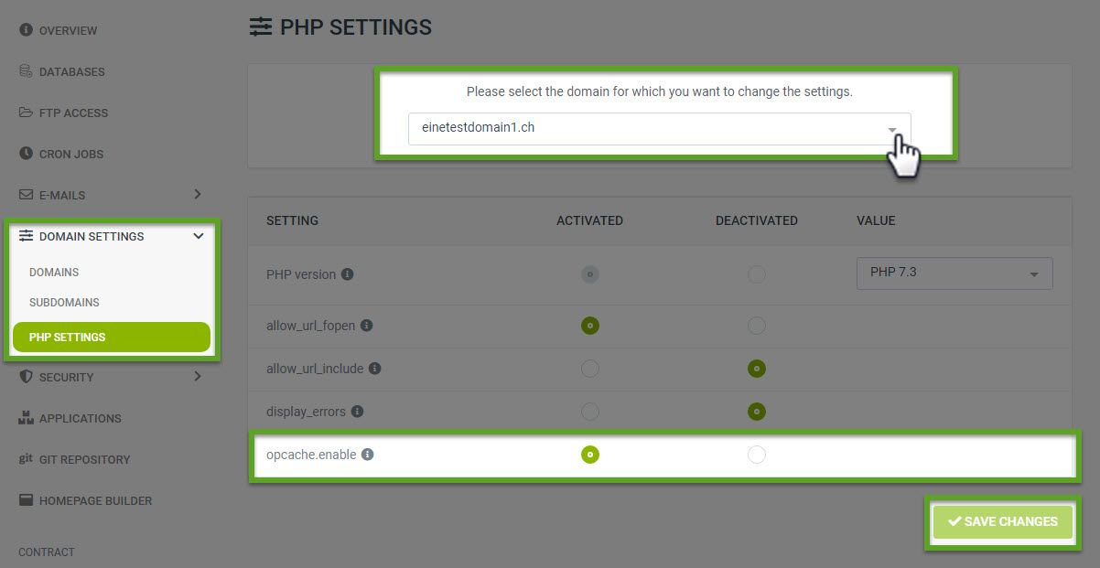Screen dimensions: 1100x568
Task: Open the domain selection dropdown
Action: click(x=659, y=128)
